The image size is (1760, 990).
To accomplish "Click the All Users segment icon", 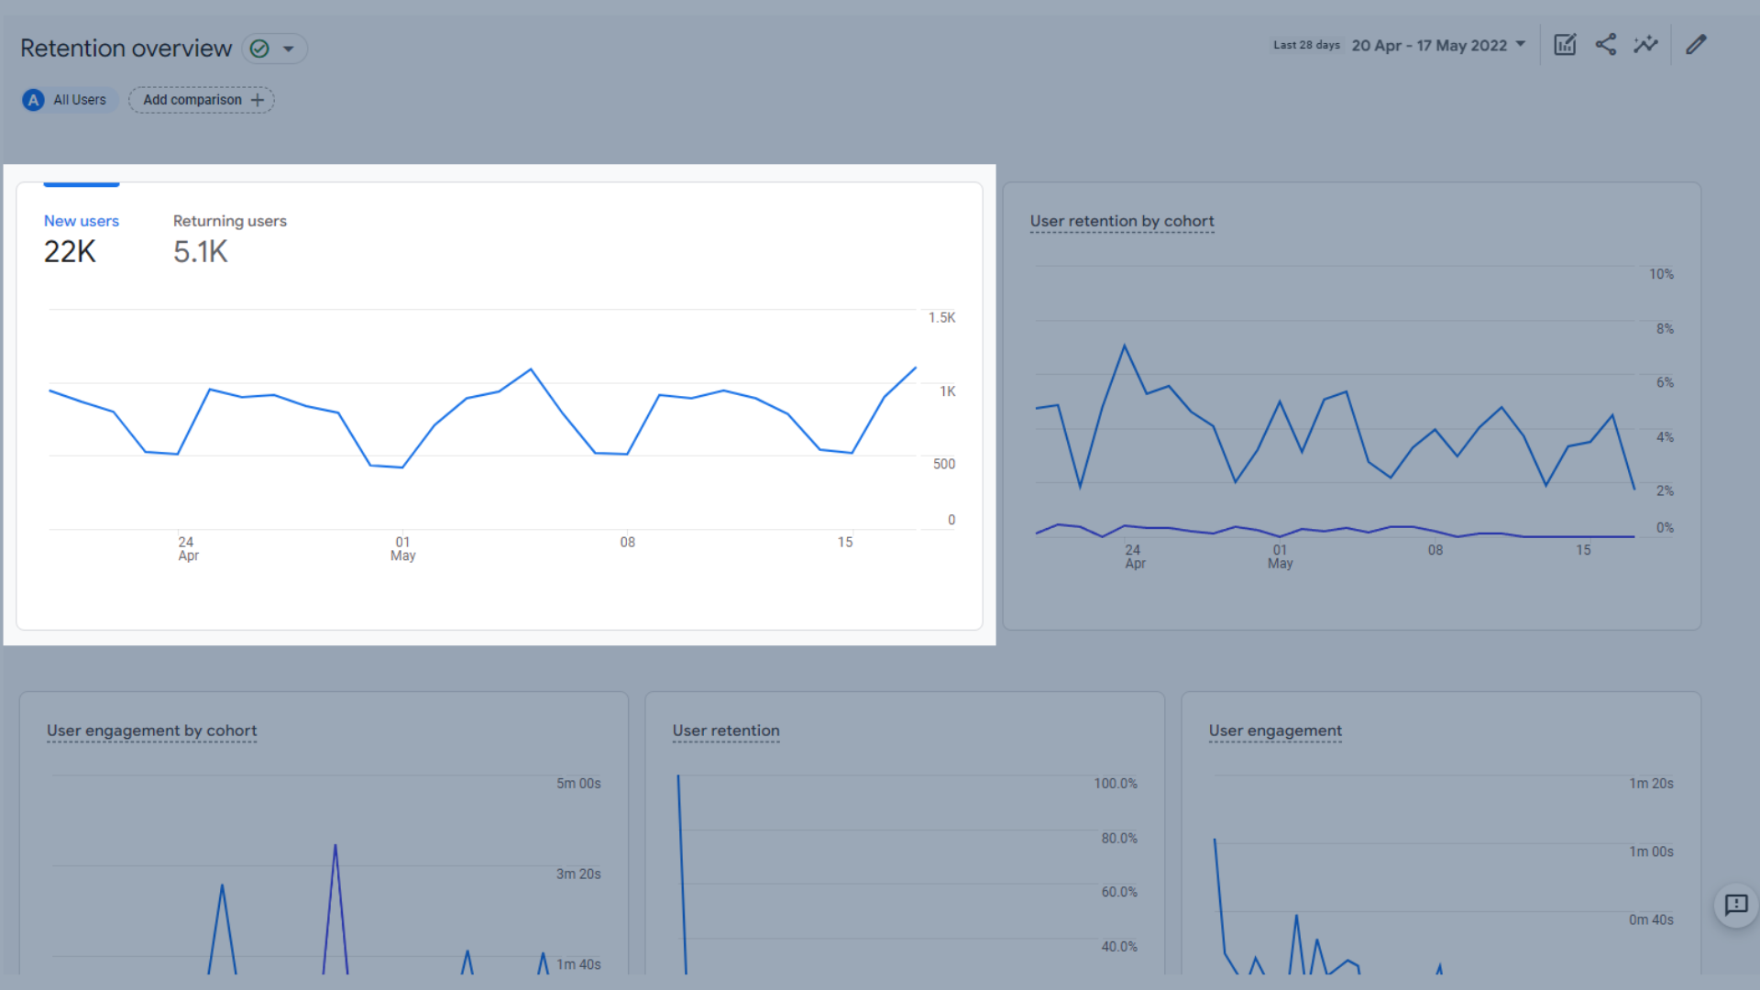I will pos(33,99).
